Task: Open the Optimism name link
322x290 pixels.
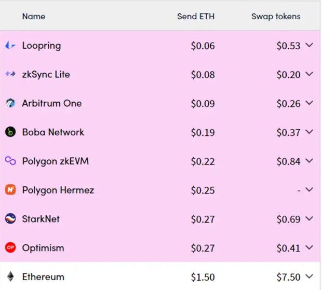Action: [x=43, y=248]
